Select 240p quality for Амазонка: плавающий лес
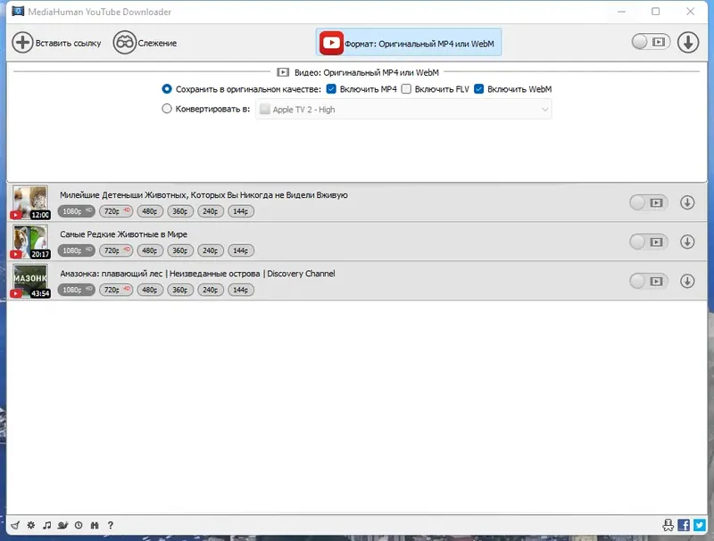 (211, 290)
